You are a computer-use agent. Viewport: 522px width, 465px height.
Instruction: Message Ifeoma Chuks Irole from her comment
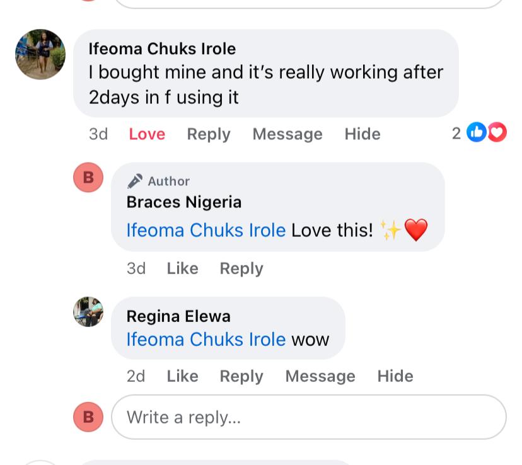point(287,134)
